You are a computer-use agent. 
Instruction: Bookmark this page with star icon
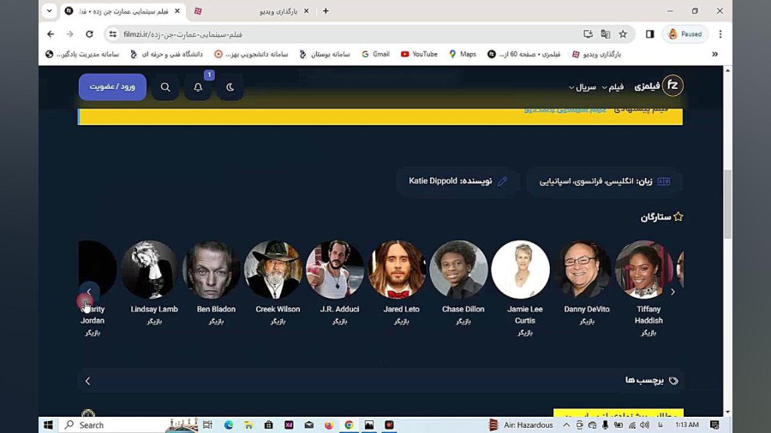(x=623, y=34)
